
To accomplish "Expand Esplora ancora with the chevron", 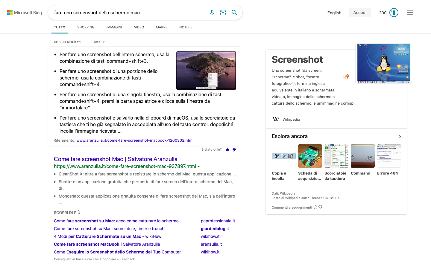I will point(400,137).
